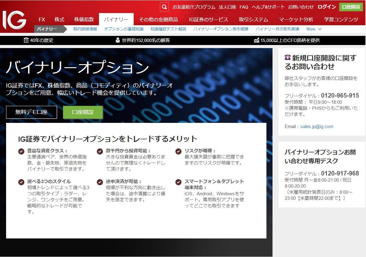Click the 無料デモ口座 button
366x257 pixels.
coord(31,112)
